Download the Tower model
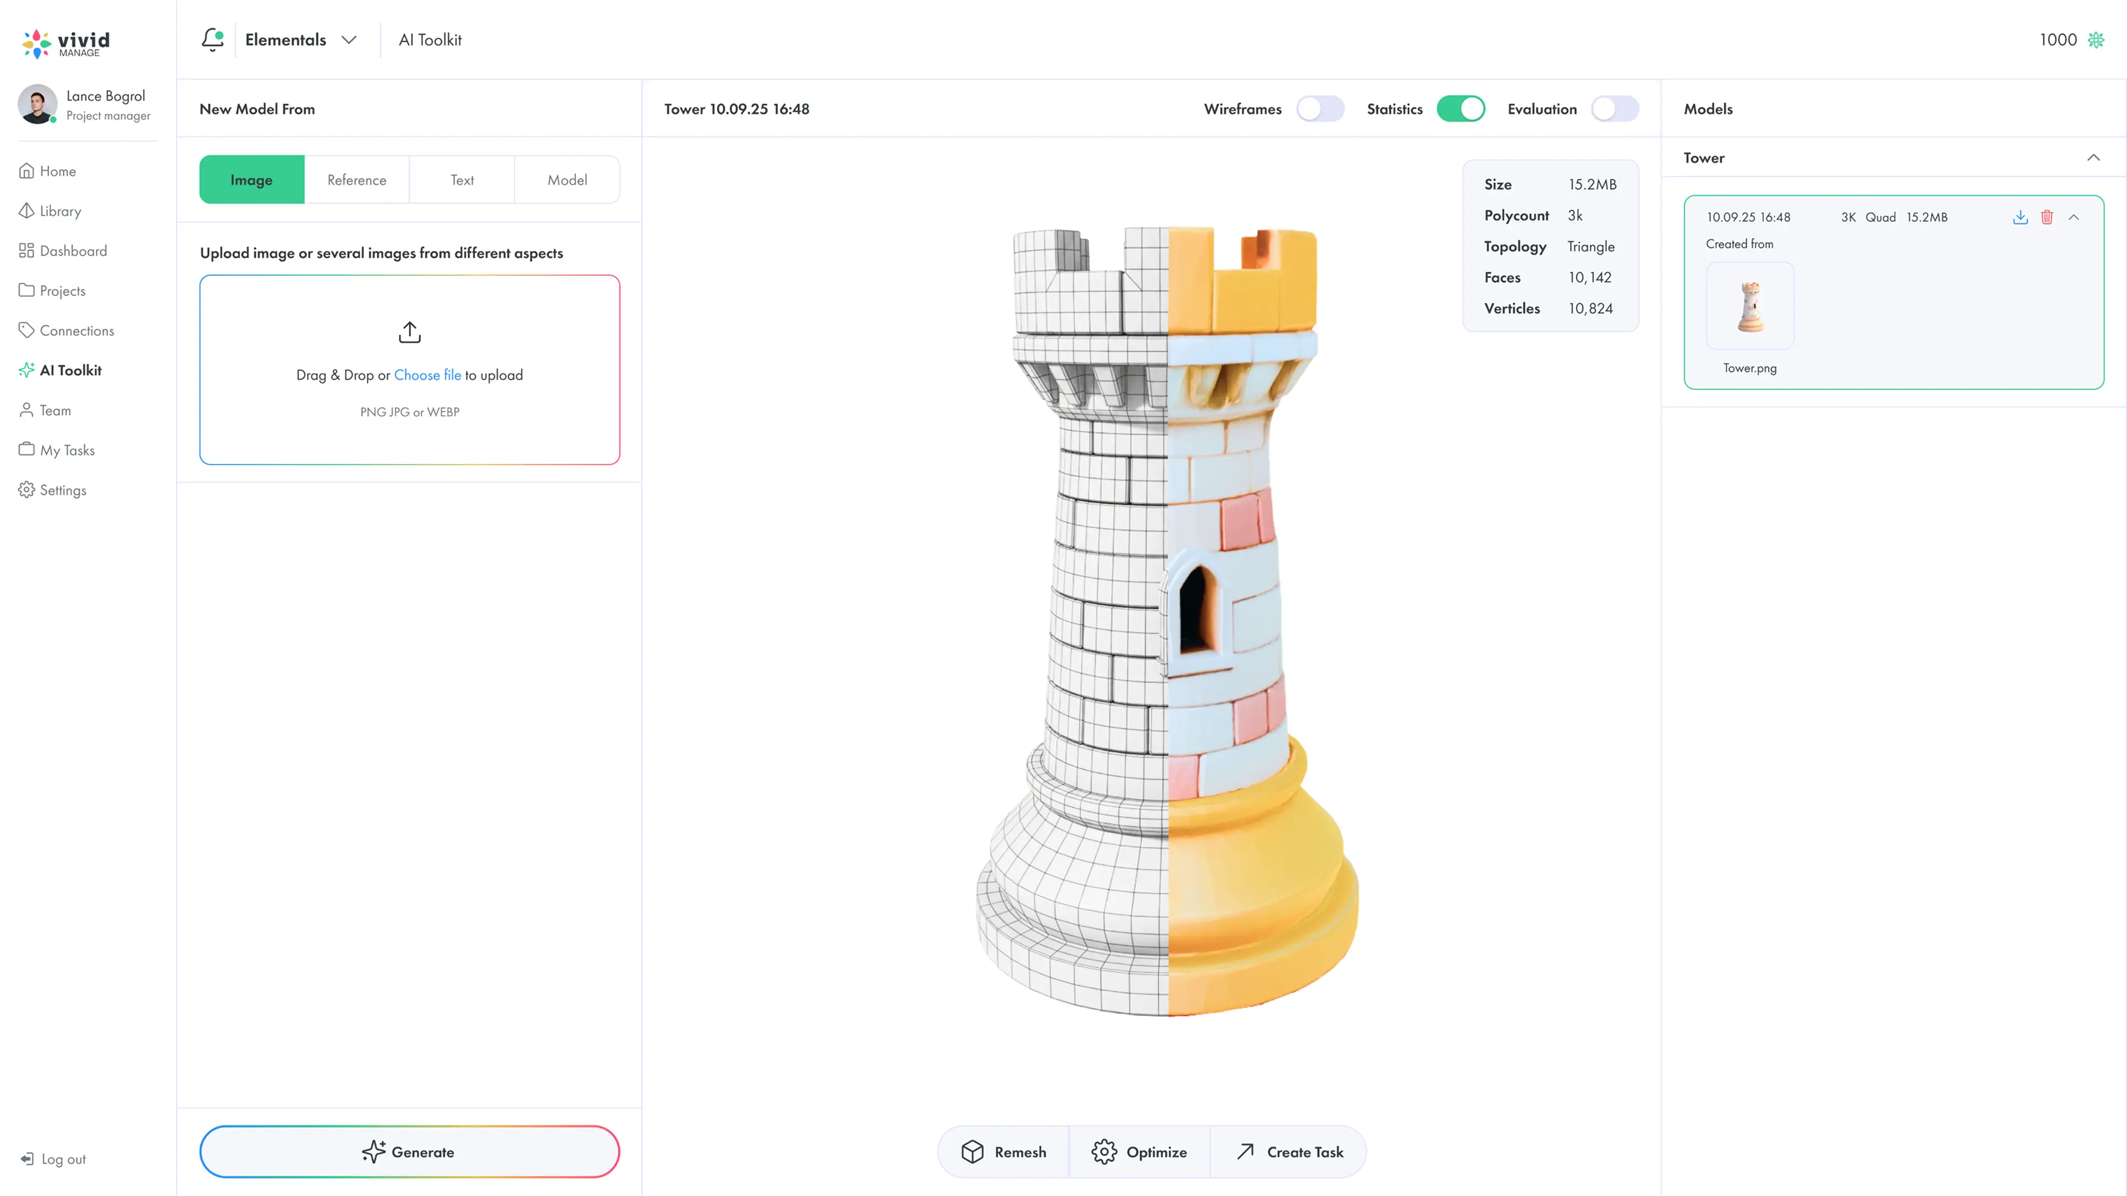This screenshot has width=2127, height=1196. (x=2020, y=217)
